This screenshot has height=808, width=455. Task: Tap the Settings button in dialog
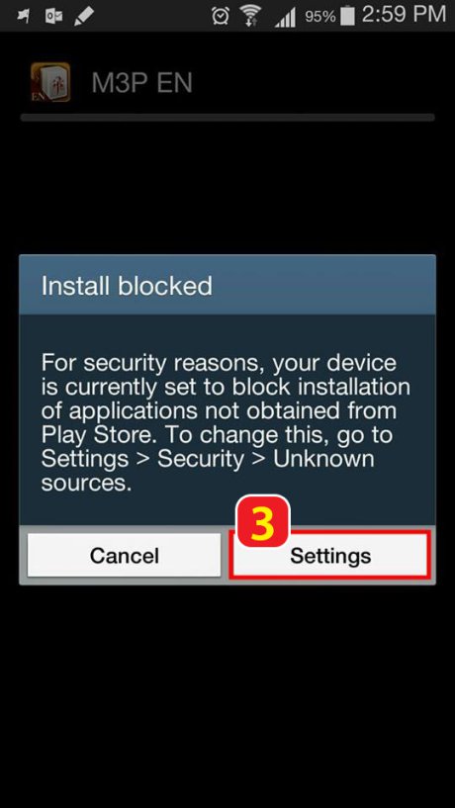[x=329, y=555]
